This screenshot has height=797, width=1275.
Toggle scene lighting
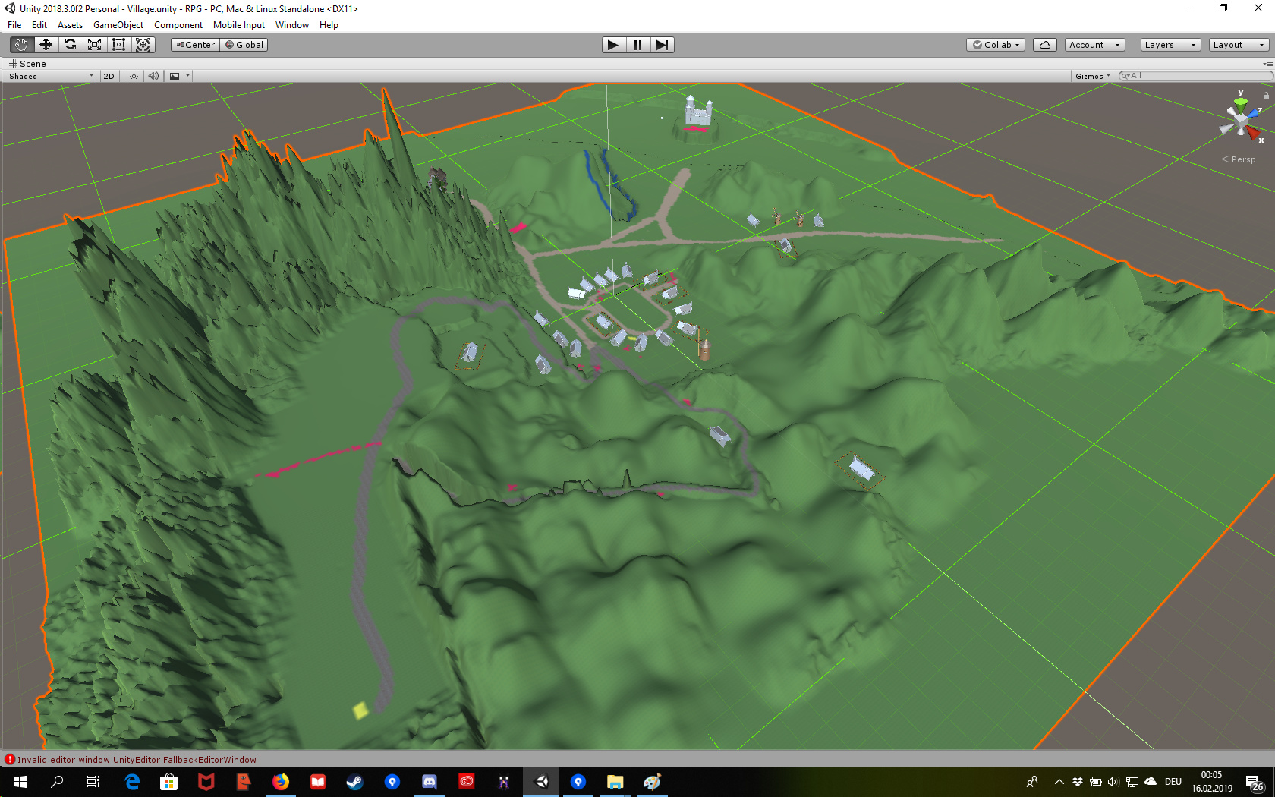(x=134, y=76)
